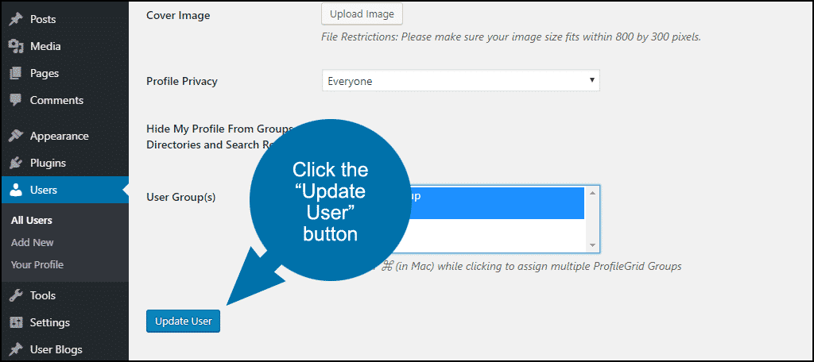Open Media via its camera icon
The height and width of the screenshot is (362, 814).
pyautogui.click(x=17, y=46)
